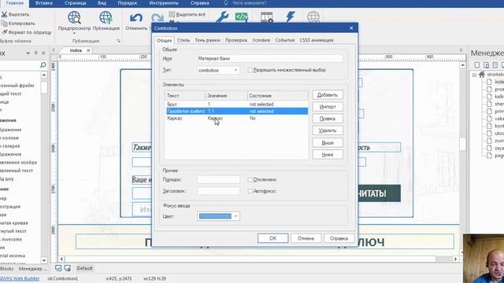Image resolution: width=504 pixels, height=283 pixels.
Task: Open the Toolbox panel options dropdown arrow
Action: [28, 53]
